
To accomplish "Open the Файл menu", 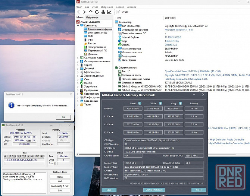I will [79, 7].
